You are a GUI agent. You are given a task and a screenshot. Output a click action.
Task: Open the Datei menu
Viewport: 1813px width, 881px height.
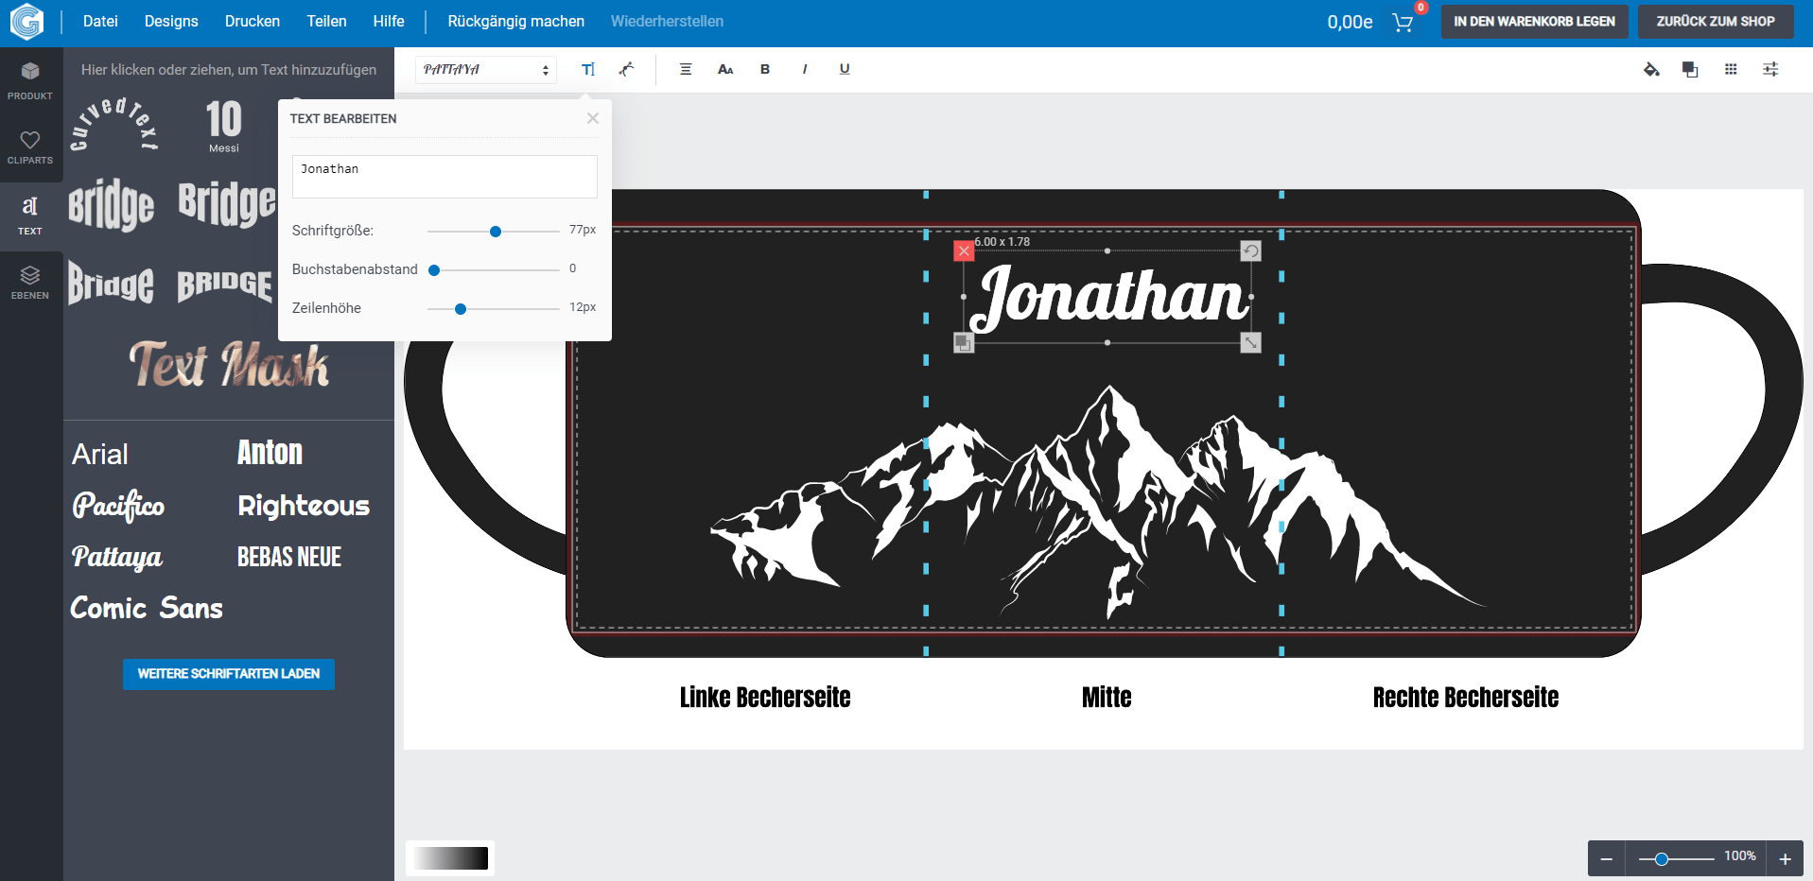[x=100, y=21]
